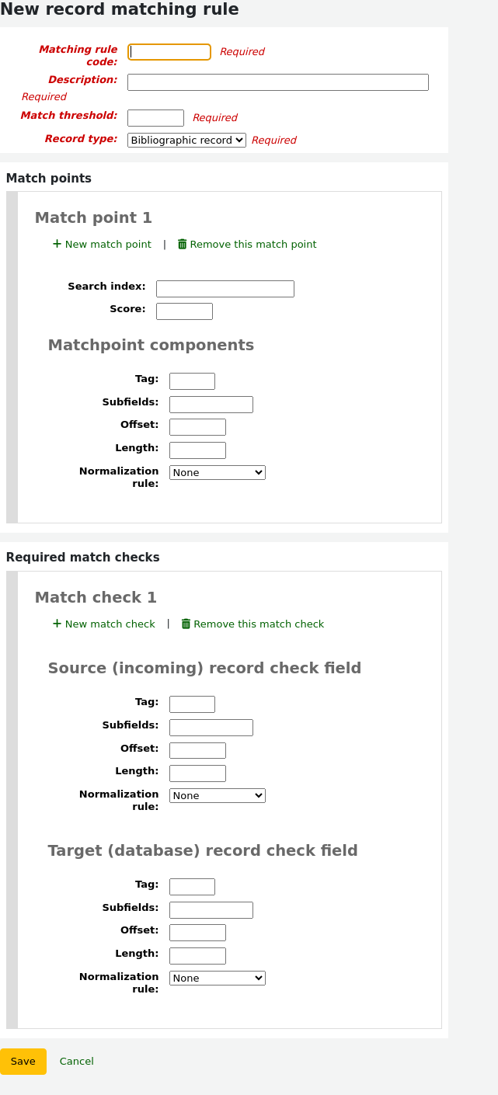
Task: Click the Offset field for target record check
Action: 197,932
